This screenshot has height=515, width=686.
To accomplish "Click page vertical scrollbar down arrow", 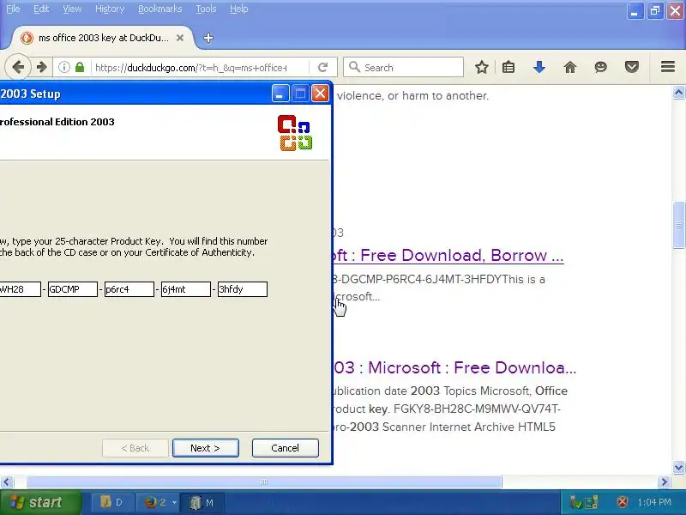I will coord(678,467).
